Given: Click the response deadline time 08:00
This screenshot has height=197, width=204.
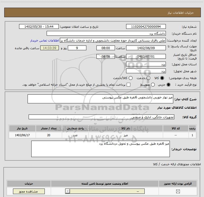Looking at the screenshot, I should (106, 48).
